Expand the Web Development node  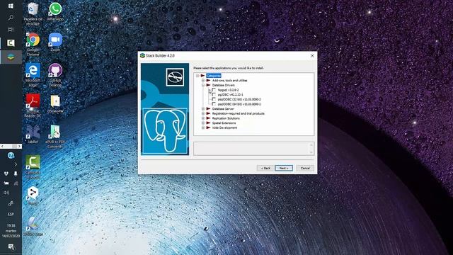coord(203,127)
